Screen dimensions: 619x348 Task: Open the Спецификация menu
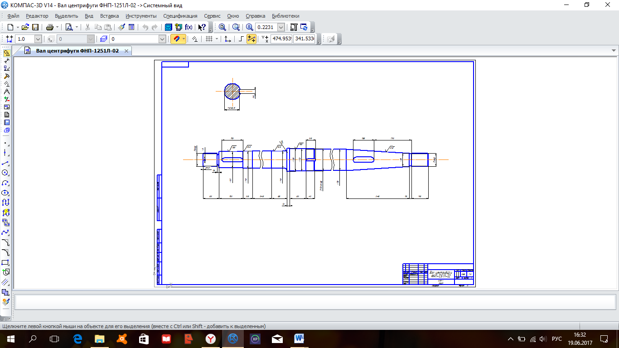(x=180, y=16)
